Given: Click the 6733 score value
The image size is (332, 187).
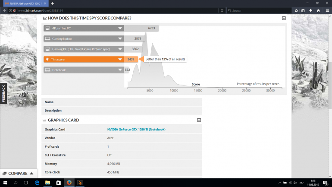Looking at the screenshot, I should tap(151, 28).
